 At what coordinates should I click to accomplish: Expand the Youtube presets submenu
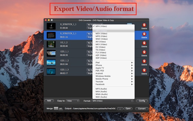pos(113,82)
